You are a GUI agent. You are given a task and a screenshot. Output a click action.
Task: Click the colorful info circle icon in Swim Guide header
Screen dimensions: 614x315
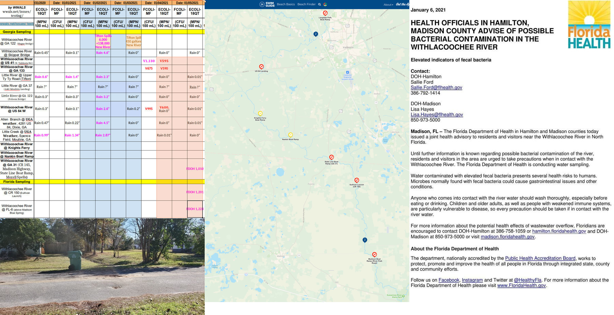[x=325, y=4]
